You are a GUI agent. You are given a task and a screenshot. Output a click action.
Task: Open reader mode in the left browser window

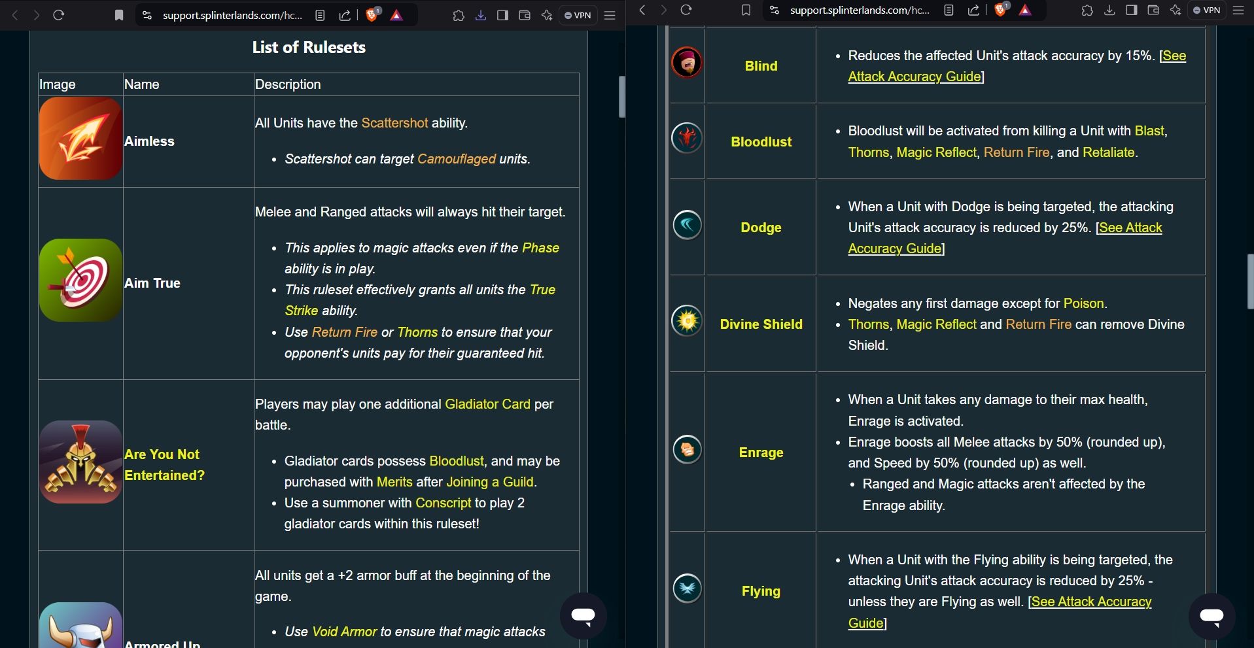click(320, 15)
